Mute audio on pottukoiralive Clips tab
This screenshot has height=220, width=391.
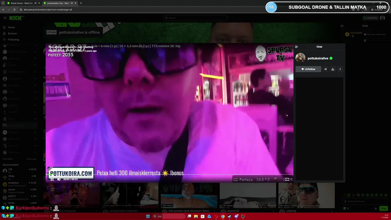72,3
